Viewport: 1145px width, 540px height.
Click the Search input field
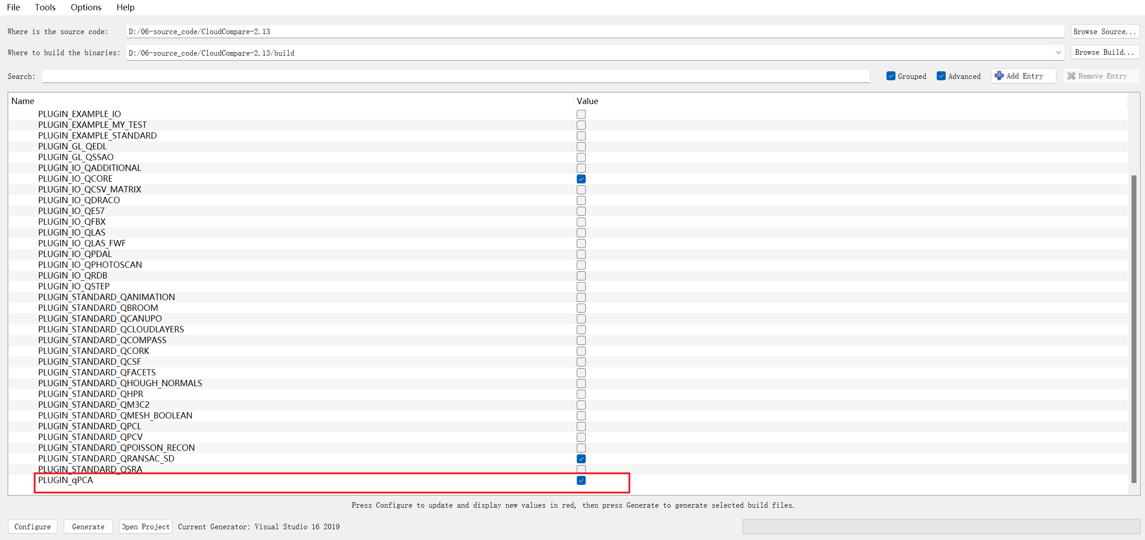456,76
